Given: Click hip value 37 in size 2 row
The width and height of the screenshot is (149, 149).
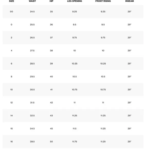Looking at the screenshot, I should click(x=51, y=38).
